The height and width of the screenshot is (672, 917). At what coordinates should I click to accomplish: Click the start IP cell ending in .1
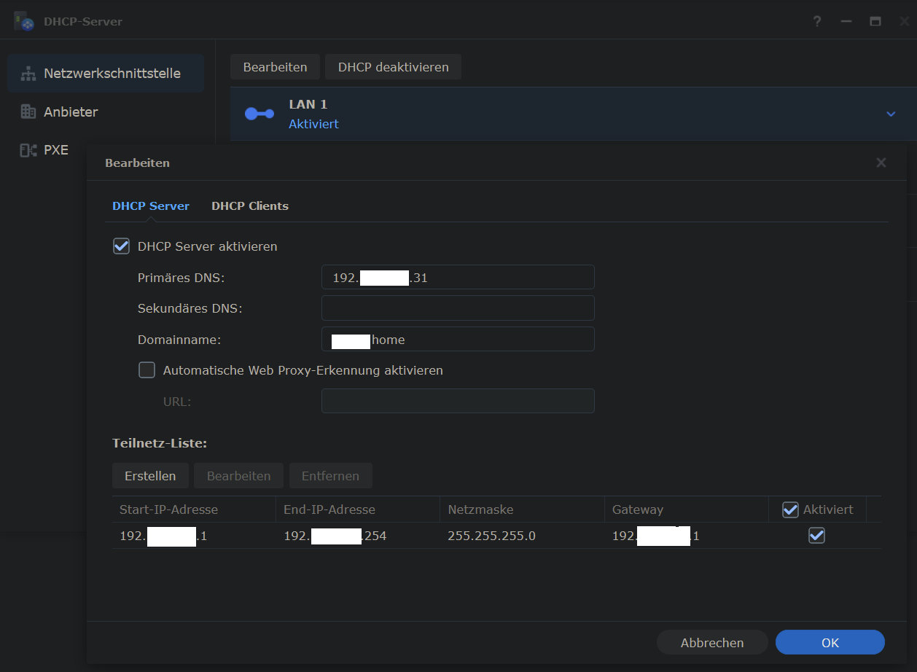pyautogui.click(x=194, y=536)
